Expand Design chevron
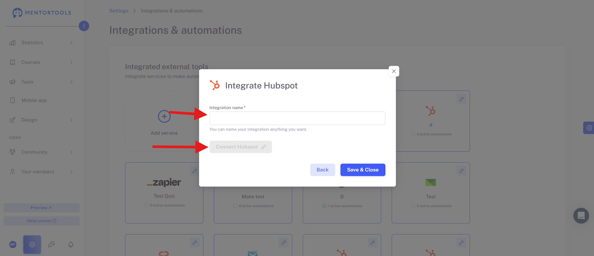The width and height of the screenshot is (594, 256). point(71,120)
